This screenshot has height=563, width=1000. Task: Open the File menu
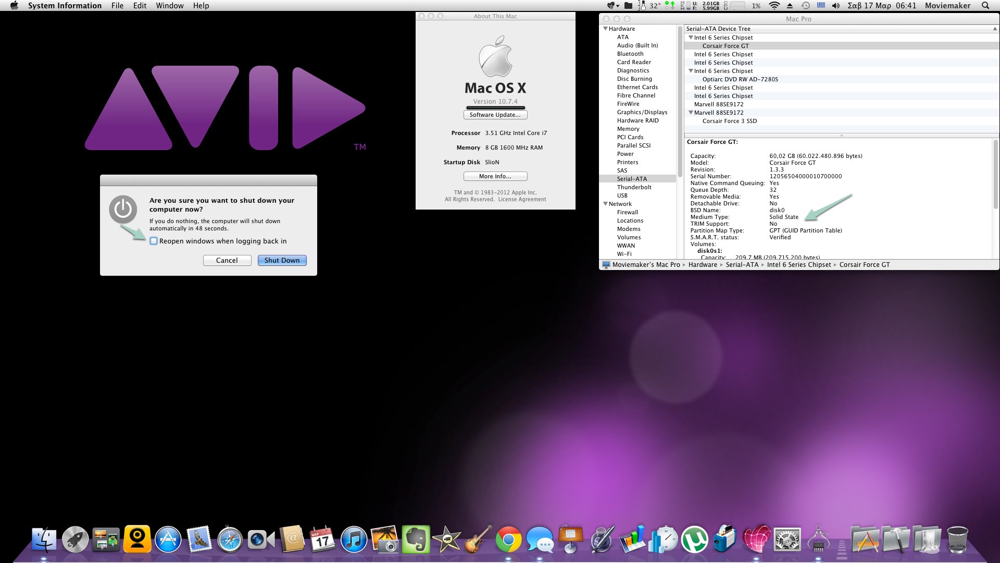pyautogui.click(x=117, y=6)
